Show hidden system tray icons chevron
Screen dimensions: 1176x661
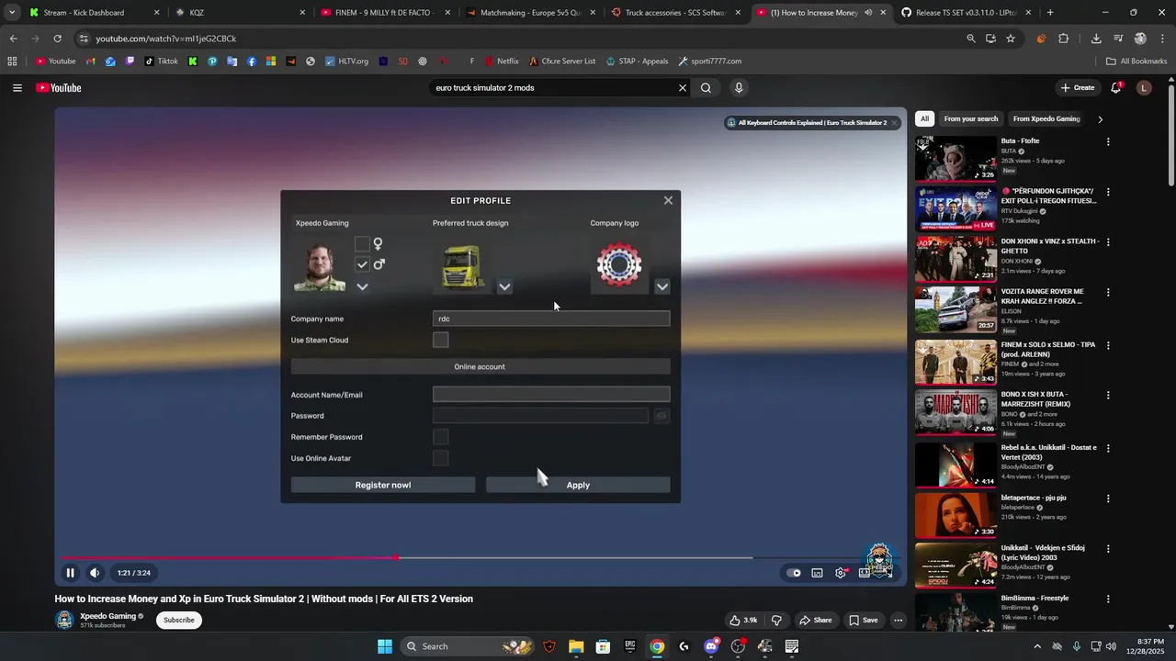coord(1037,646)
